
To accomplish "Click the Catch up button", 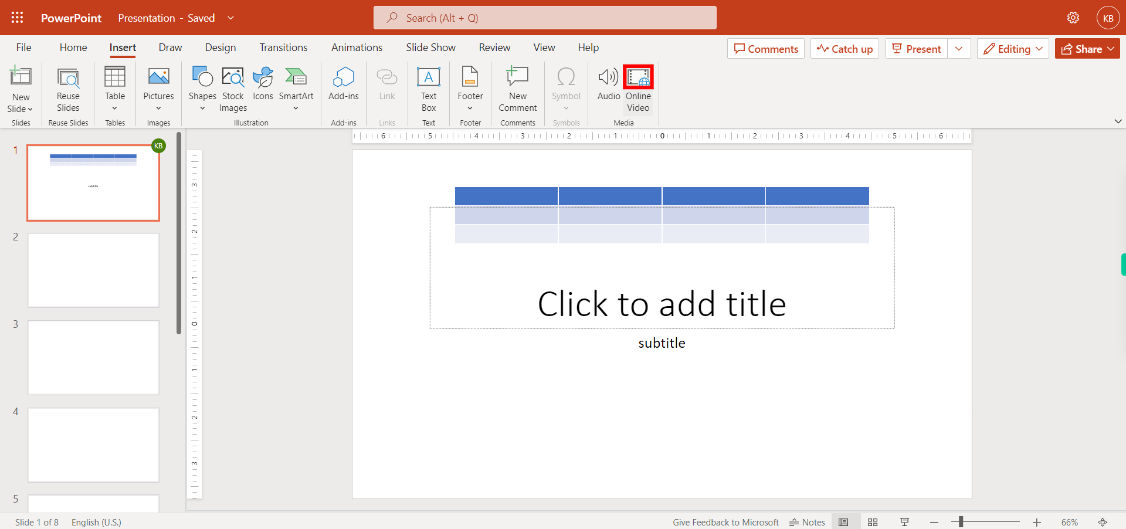I will pos(844,49).
